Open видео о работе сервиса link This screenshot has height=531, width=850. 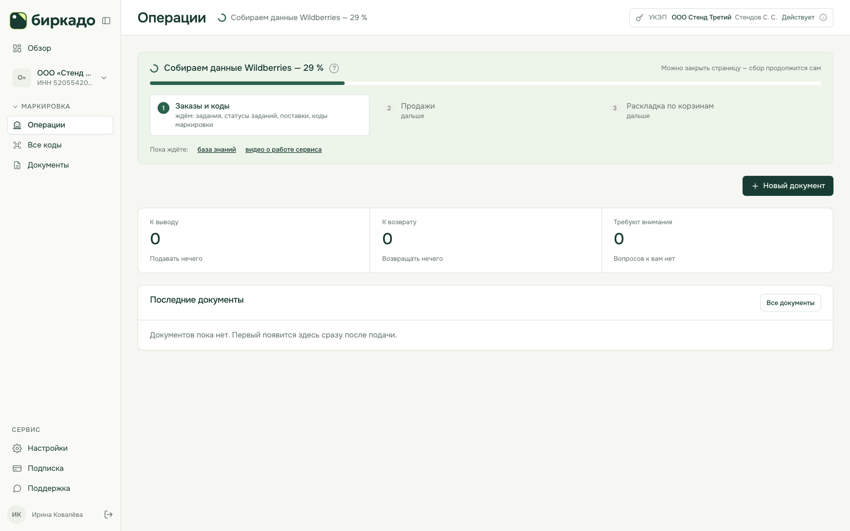[x=283, y=150]
